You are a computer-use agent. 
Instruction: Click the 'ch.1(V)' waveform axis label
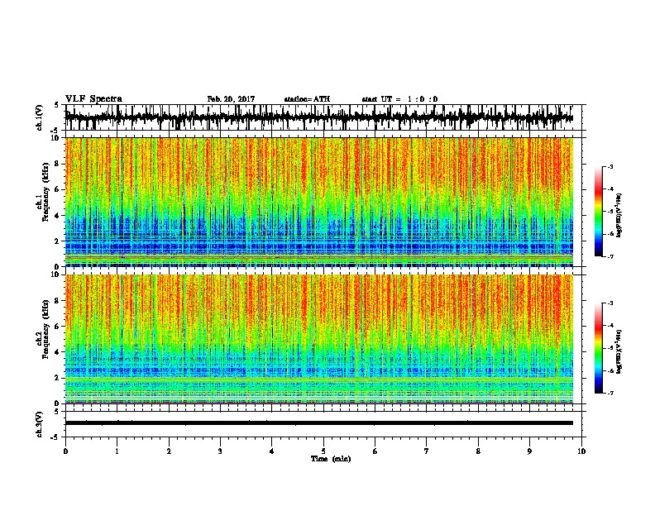coord(39,117)
